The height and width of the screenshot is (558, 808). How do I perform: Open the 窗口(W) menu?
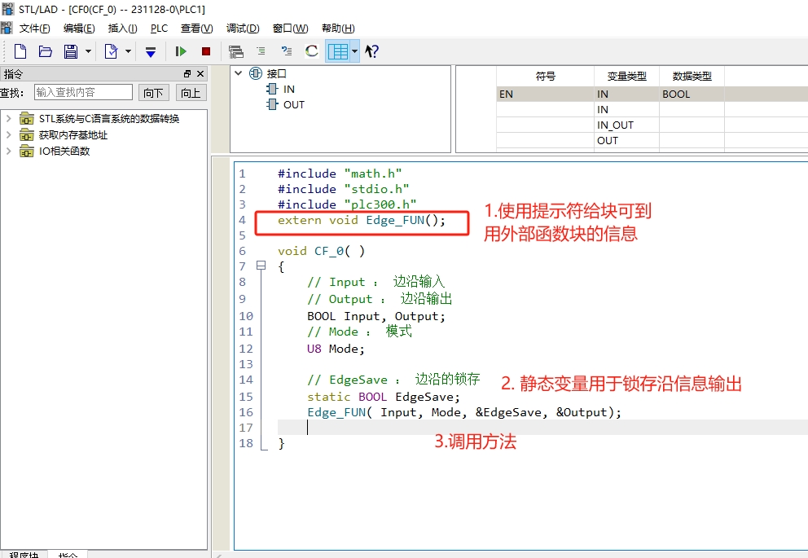[x=291, y=29]
